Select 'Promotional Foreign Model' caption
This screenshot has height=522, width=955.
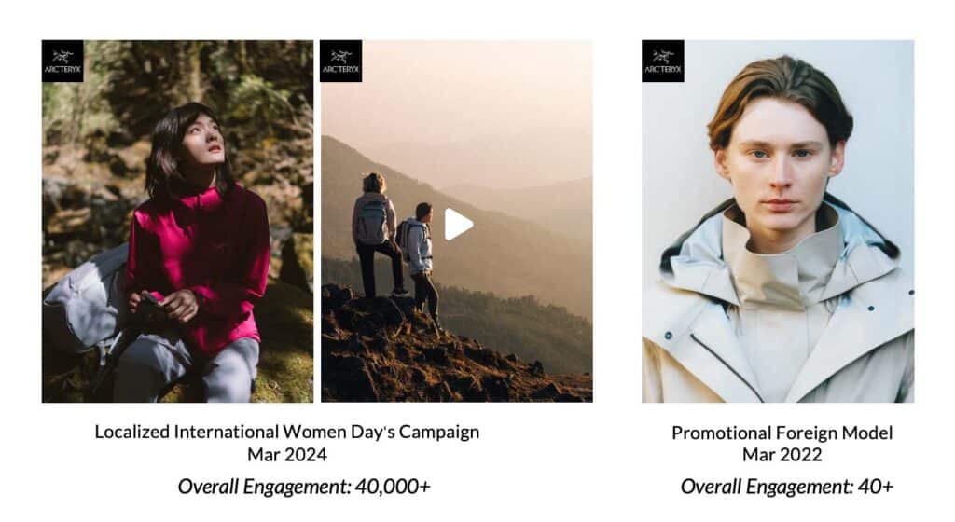pos(782,433)
